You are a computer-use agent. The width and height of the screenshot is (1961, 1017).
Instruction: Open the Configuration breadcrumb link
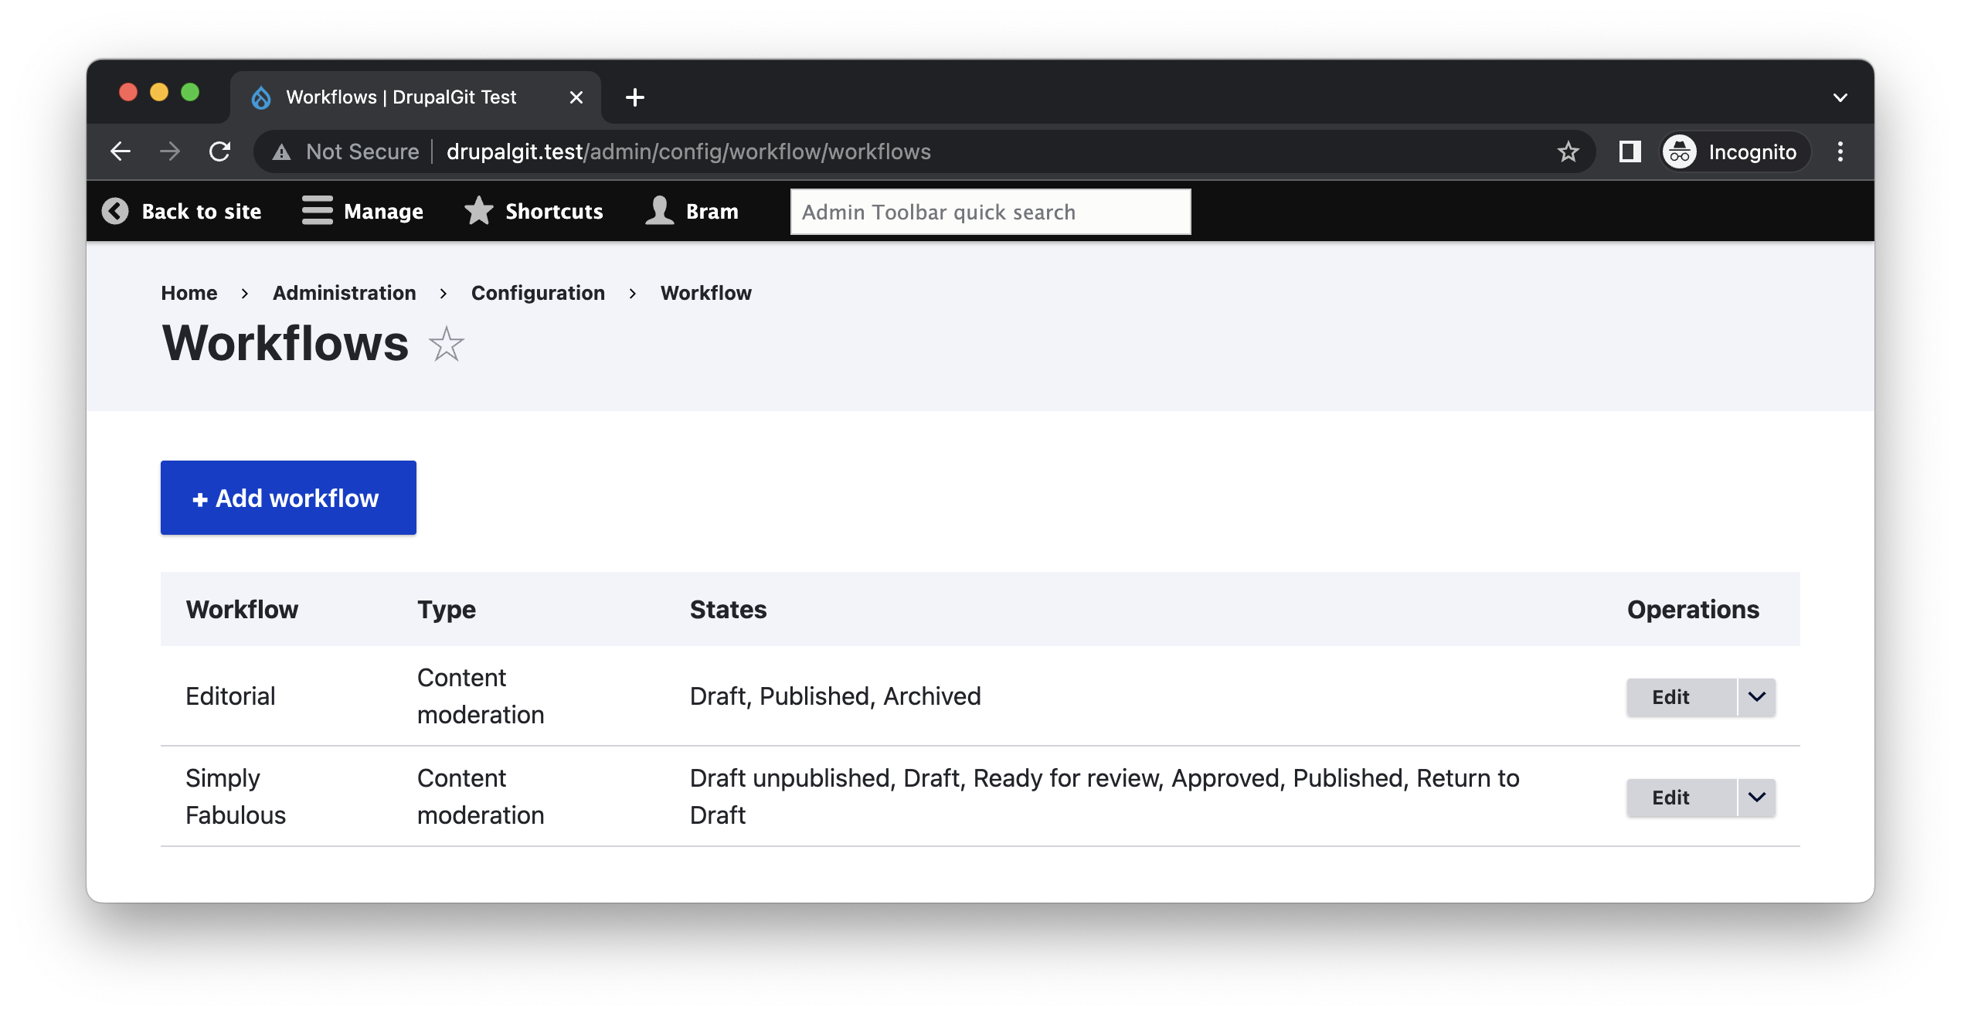539,293
